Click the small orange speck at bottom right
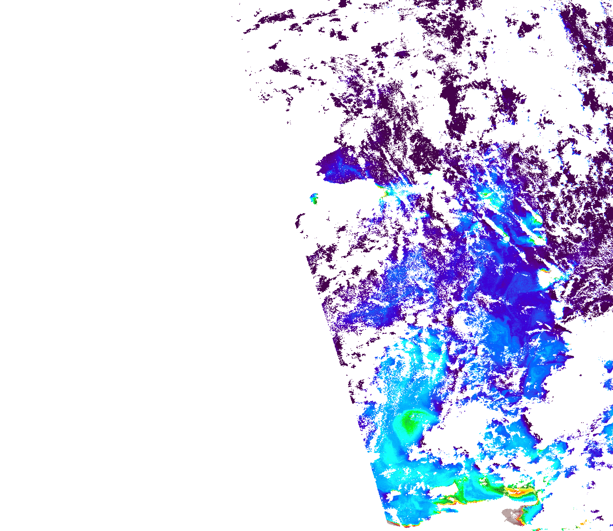The width and height of the screenshot is (613, 531). click(583, 524)
